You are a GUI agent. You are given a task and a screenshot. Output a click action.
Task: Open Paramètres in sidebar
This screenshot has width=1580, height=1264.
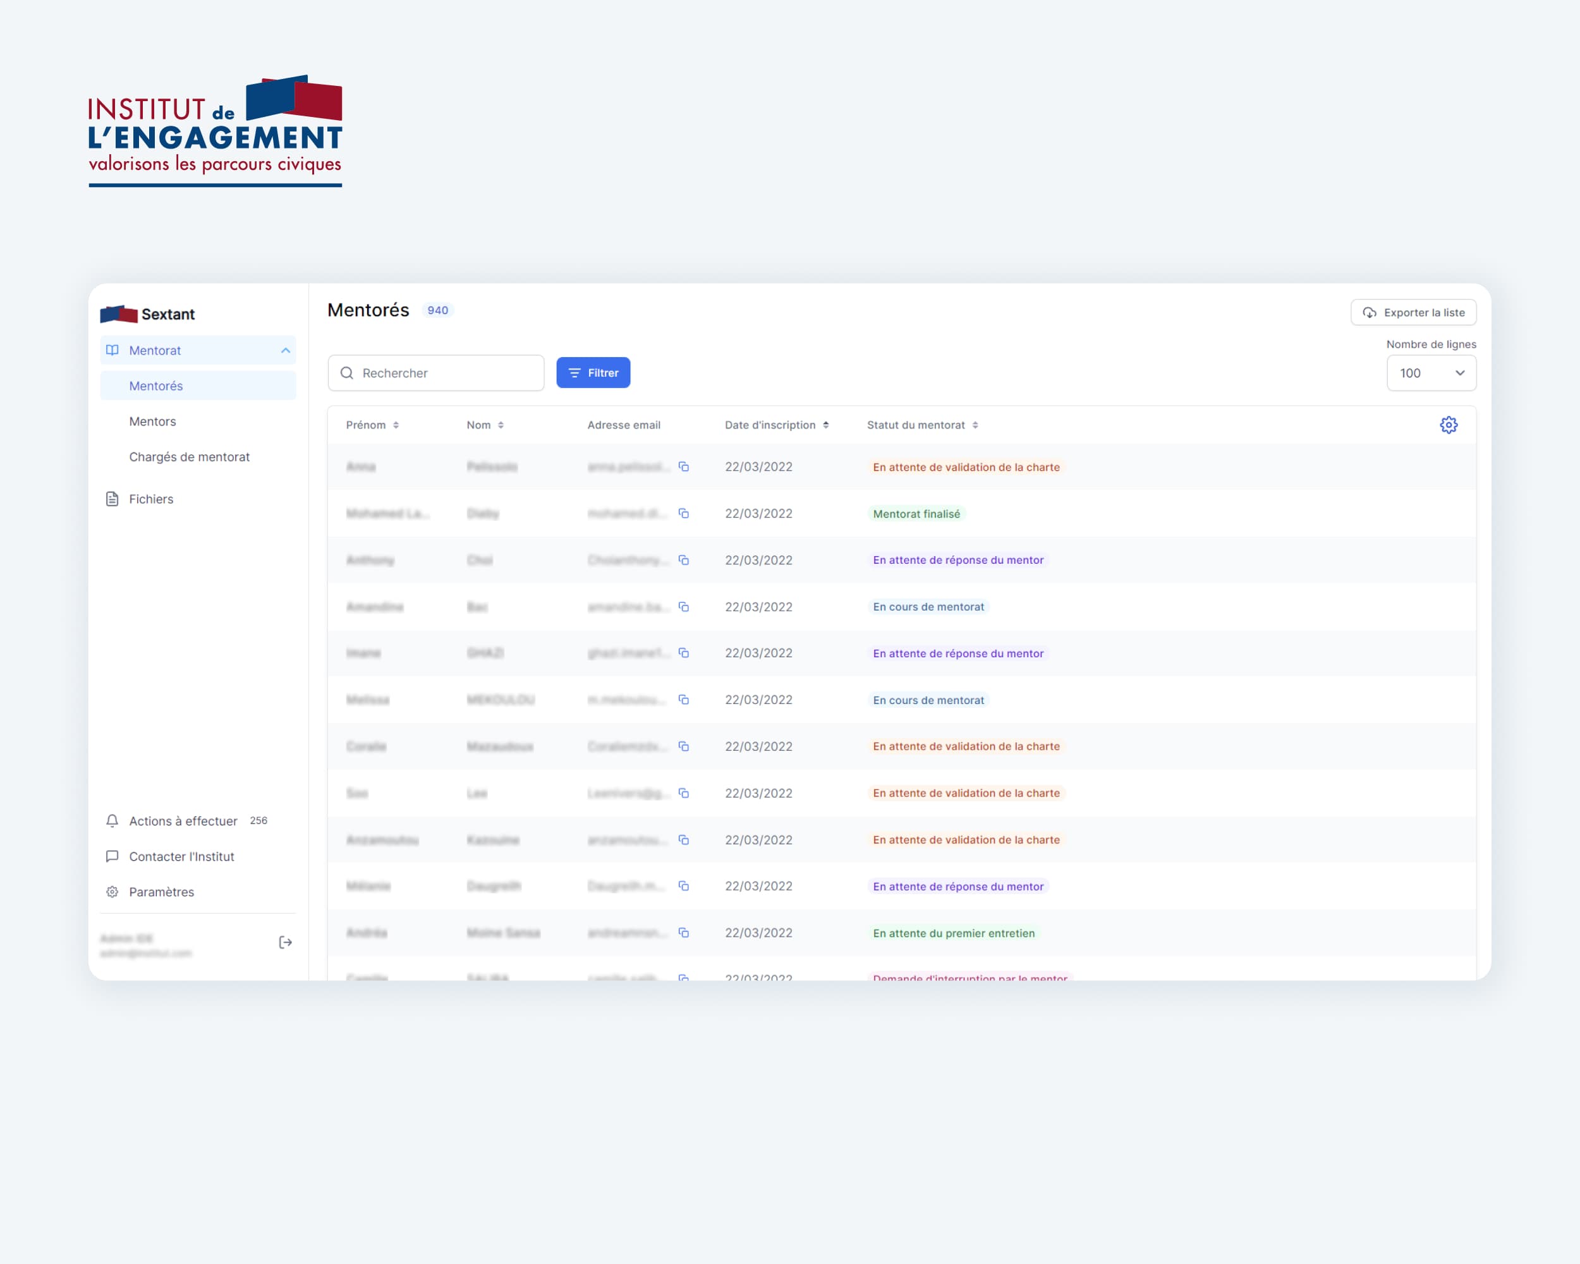(x=198, y=892)
